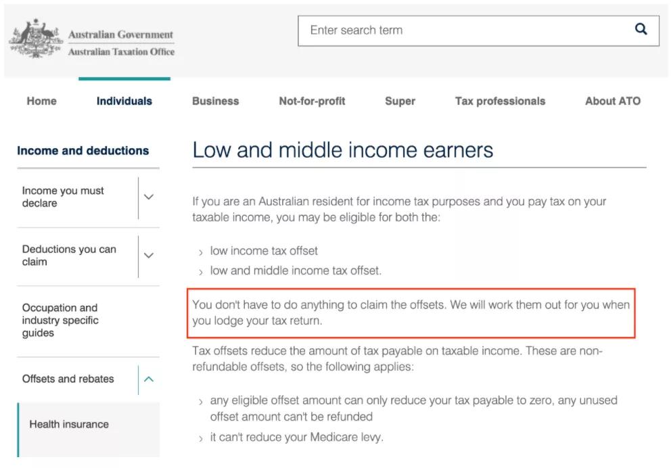671x468 pixels.
Task: Go to the Home tab
Action: pos(41,101)
